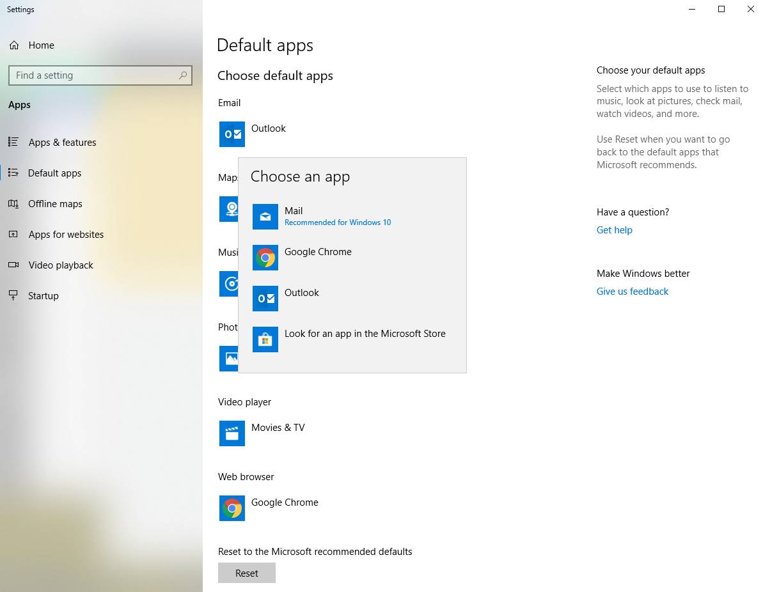Click the search magnifier icon
The width and height of the screenshot is (763, 592).
click(183, 75)
